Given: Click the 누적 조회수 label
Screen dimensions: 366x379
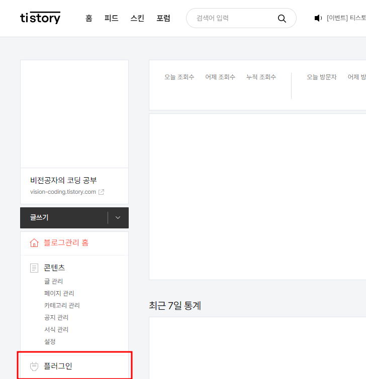Looking at the screenshot, I should (x=261, y=77).
